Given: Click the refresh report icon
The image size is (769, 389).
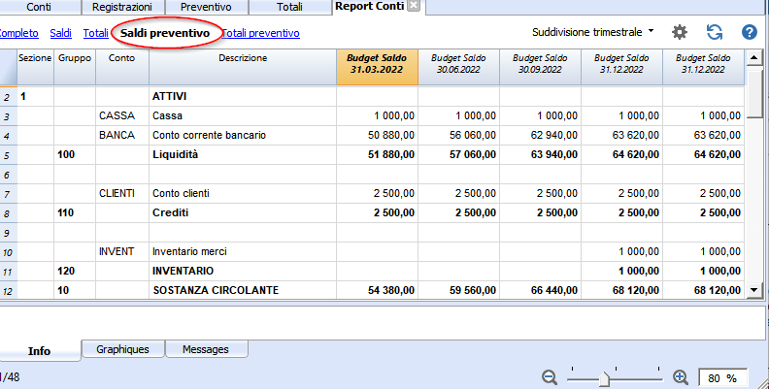Looking at the screenshot, I should pos(714,32).
